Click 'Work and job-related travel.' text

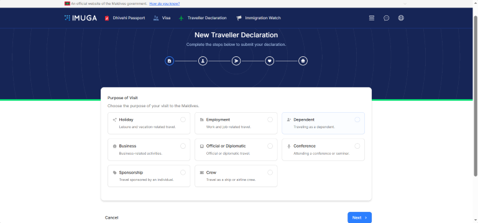tap(229, 127)
